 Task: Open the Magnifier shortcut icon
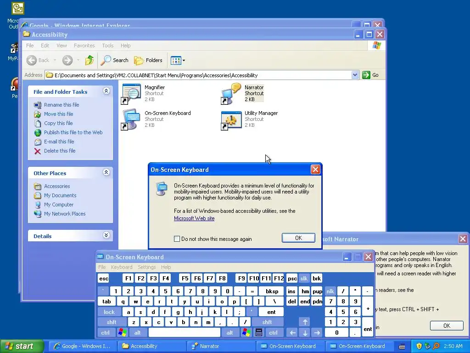[131, 94]
